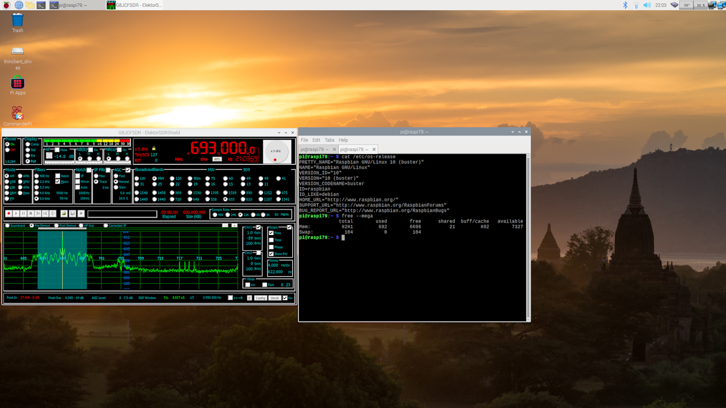726x408 pixels.
Task: Save using the floppy disk icon
Action: coord(72,214)
